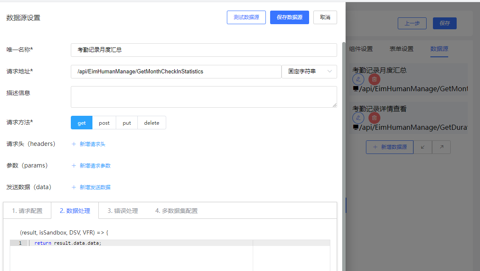Click the plus icon beside 新增请求参数
Screen dimensions: 480x271
(x=74, y=166)
